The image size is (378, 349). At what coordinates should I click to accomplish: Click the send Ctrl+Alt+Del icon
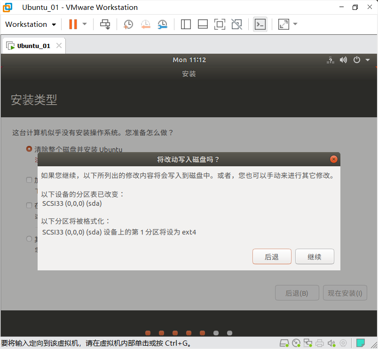tap(105, 24)
